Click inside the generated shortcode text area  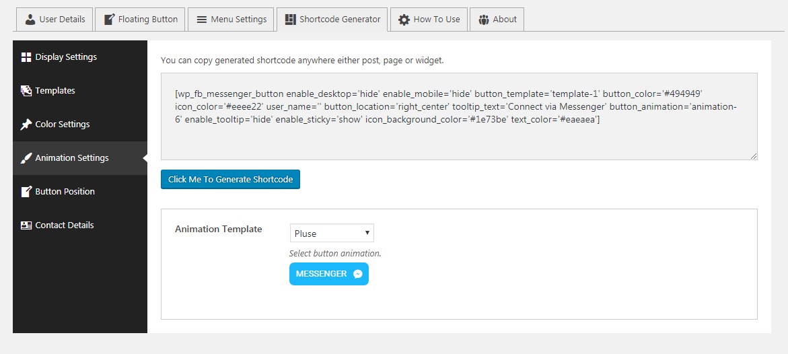459,116
